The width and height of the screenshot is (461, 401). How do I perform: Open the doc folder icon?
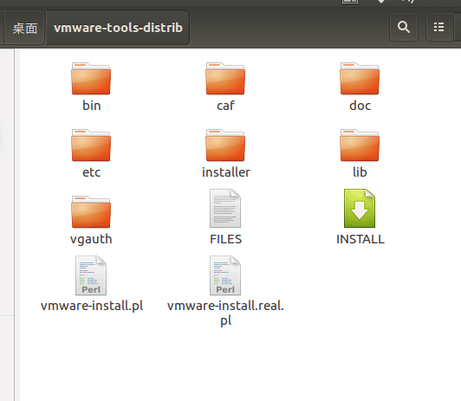click(x=360, y=79)
